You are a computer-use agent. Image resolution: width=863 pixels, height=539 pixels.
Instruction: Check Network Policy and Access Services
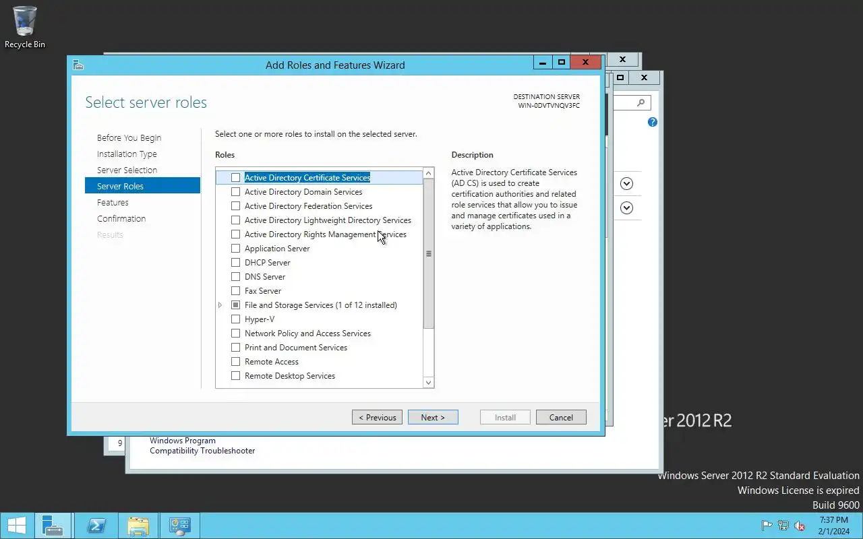pyautogui.click(x=235, y=334)
